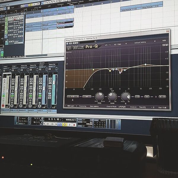This screenshot has height=178, width=178.
Task: Click the FREQ knob in Pro-Q
Action: (x=99, y=96)
